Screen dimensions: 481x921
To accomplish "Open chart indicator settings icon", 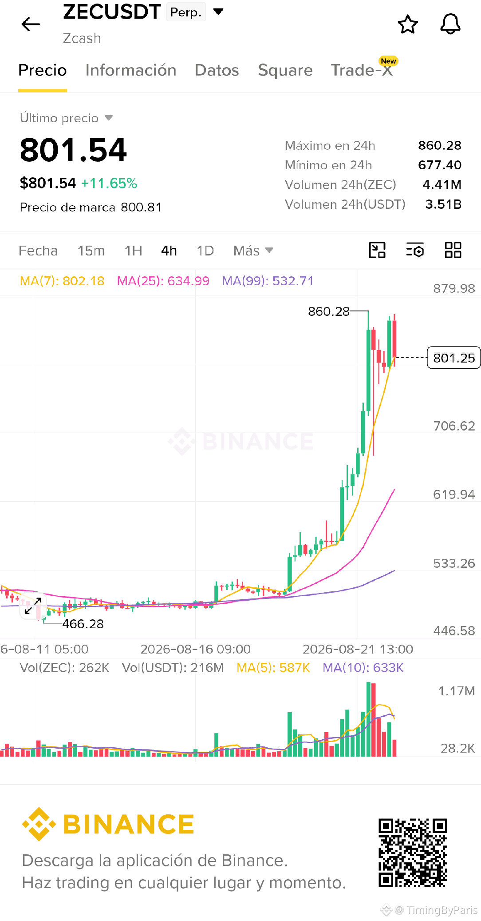I will click(415, 250).
